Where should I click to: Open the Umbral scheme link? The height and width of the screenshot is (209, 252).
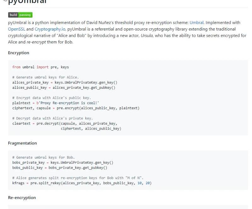click(x=196, y=22)
